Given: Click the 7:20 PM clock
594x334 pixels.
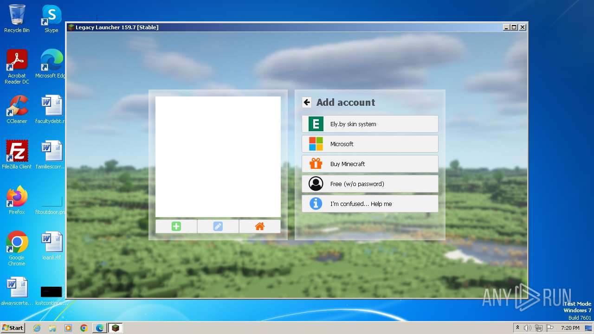Looking at the screenshot, I should [x=570, y=328].
